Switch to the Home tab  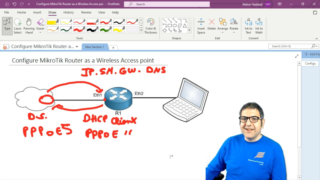(x=21, y=12)
